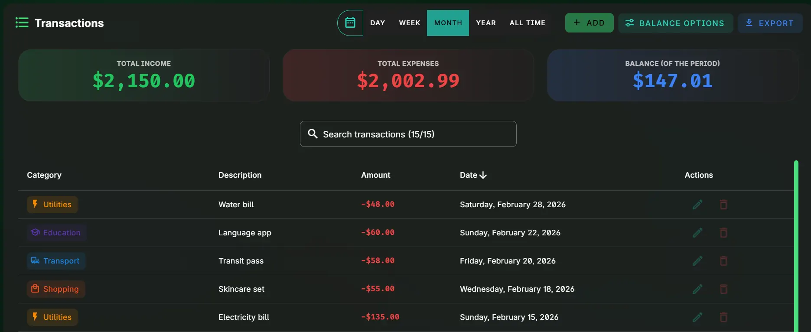The height and width of the screenshot is (332, 811).
Task: Edit the Water bill transaction
Action: pos(697,205)
